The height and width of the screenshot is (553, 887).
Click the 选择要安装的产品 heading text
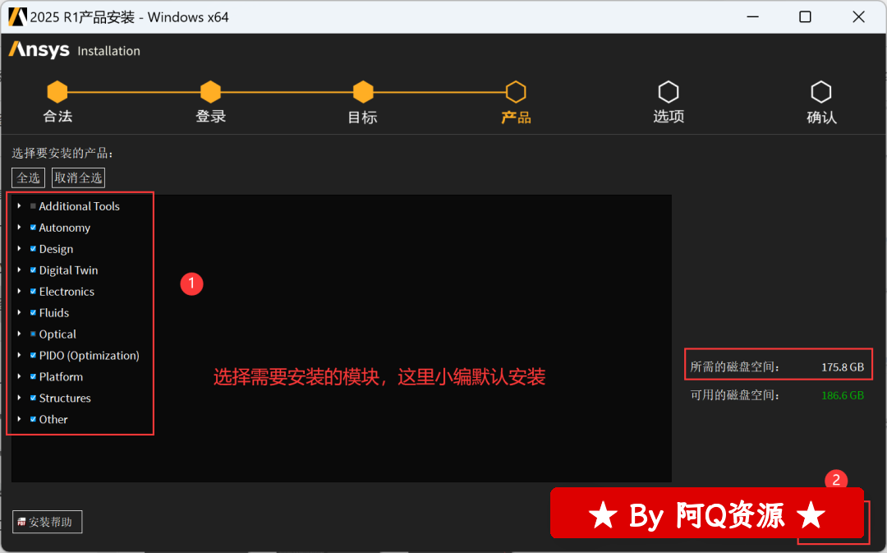click(62, 154)
